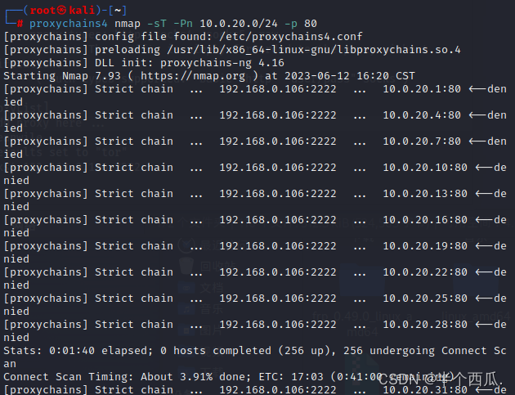The height and width of the screenshot is (395, 515).
Task: Click the 10.0.20.0/24 target argument
Action: pos(239,24)
